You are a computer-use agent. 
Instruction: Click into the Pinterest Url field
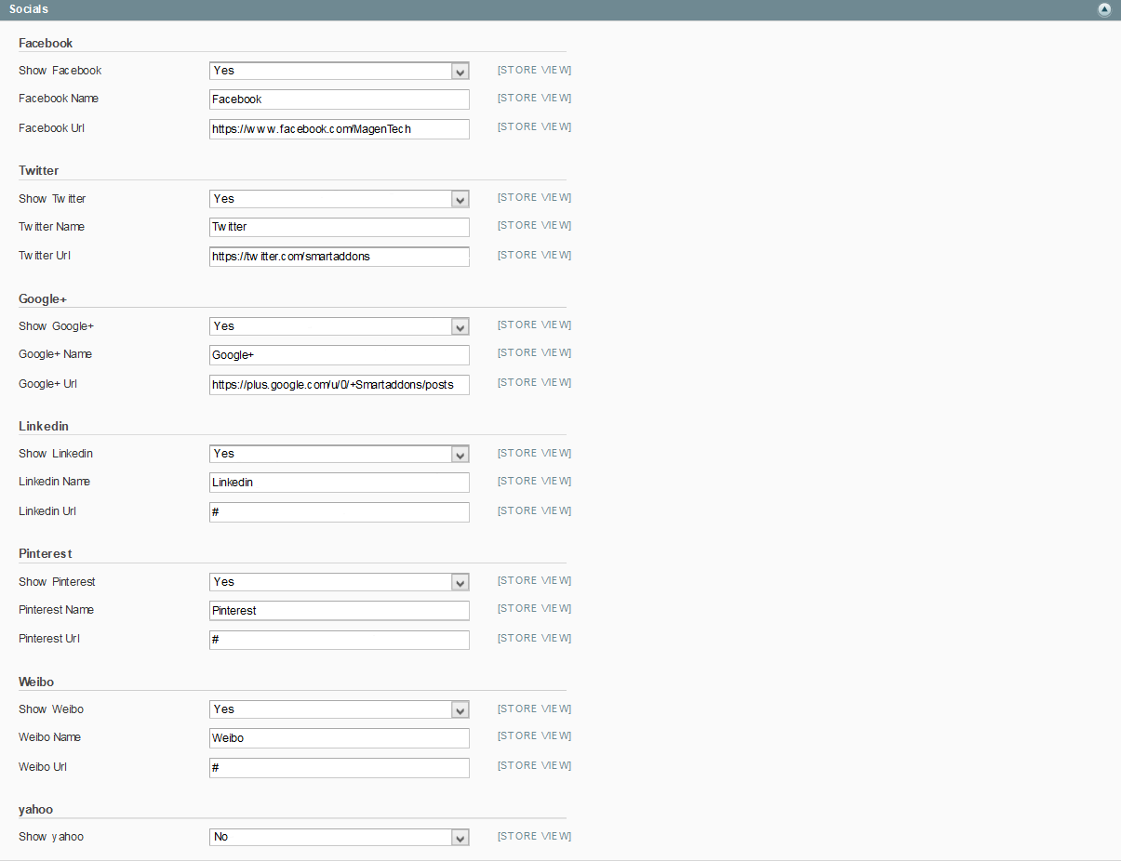point(340,640)
